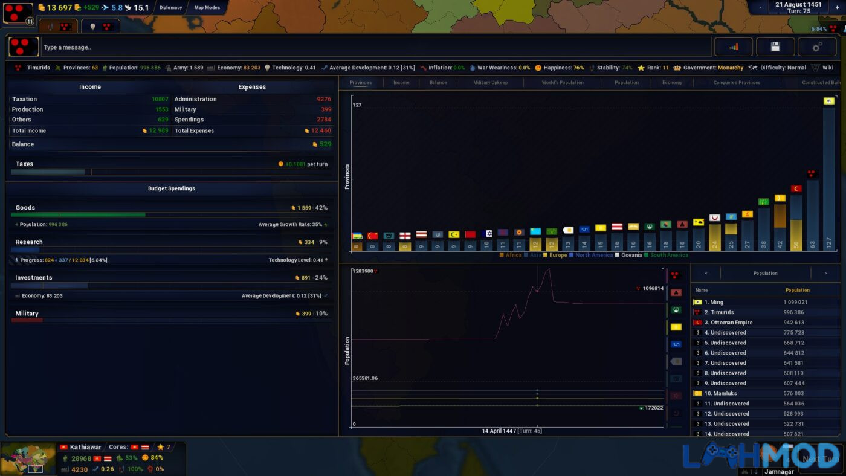The image size is (846, 476).
Task: Click the Population figure icon in the stats bar
Action: pos(104,68)
